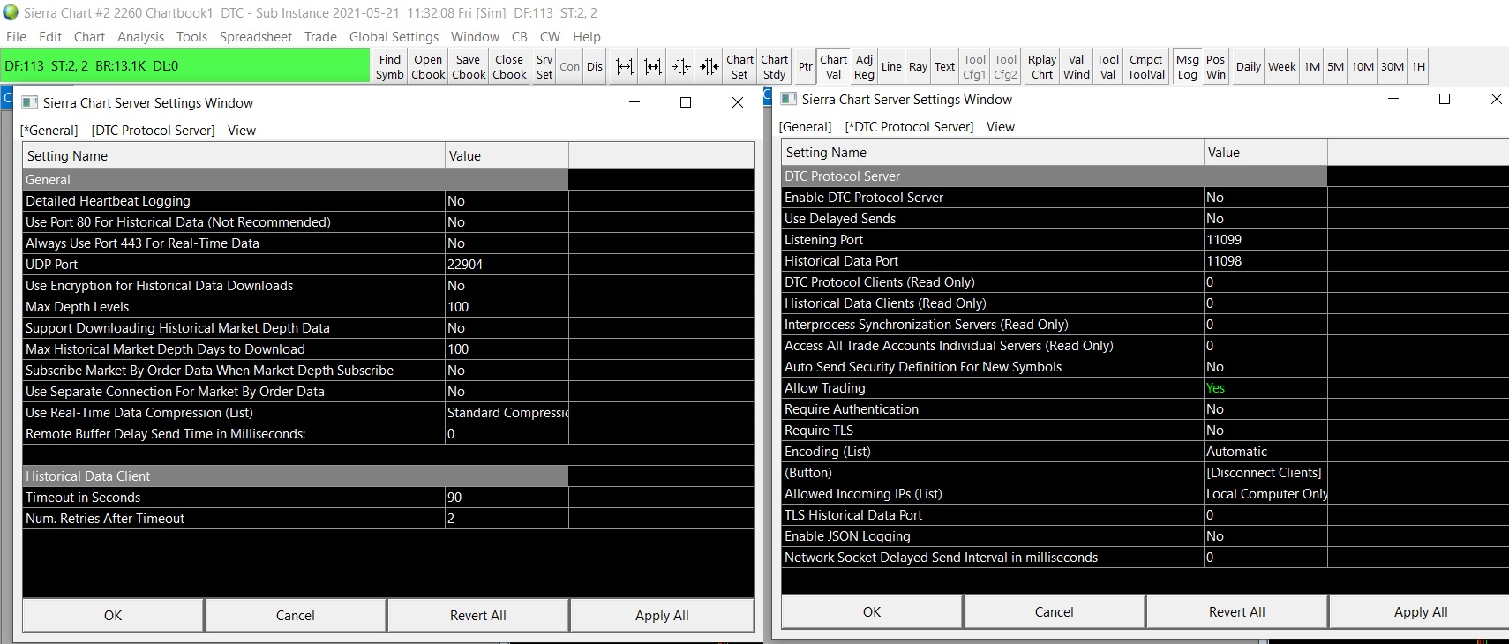Switch to General tab in right settings window
This screenshot has height=644, width=1509.
coord(805,127)
